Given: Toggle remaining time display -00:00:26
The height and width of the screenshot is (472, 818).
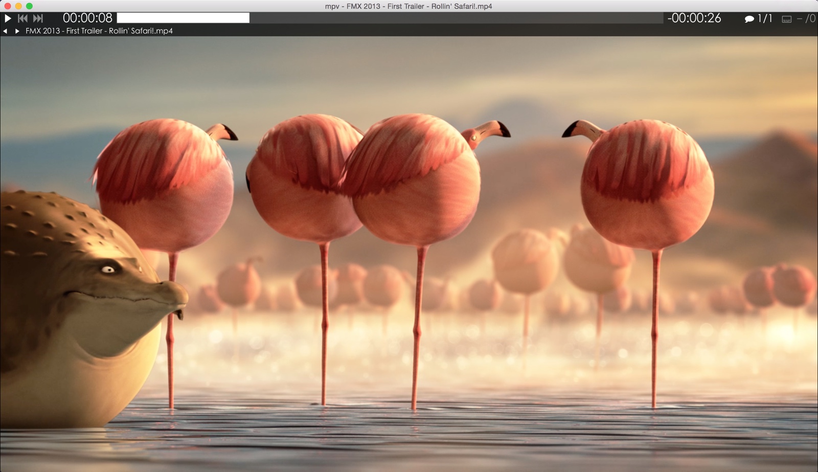Looking at the screenshot, I should pos(694,18).
